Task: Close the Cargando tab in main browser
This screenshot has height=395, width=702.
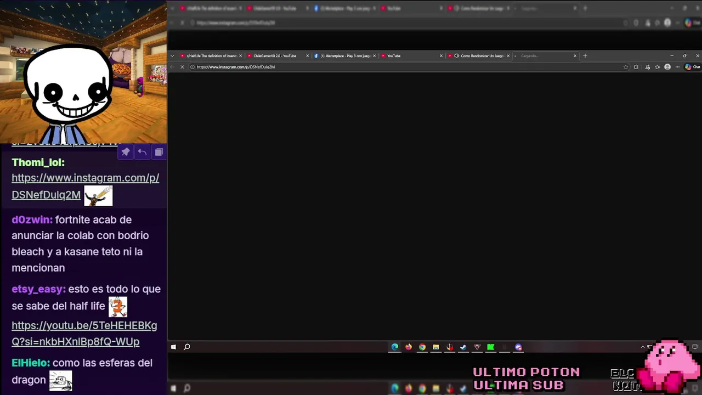Action: (575, 55)
